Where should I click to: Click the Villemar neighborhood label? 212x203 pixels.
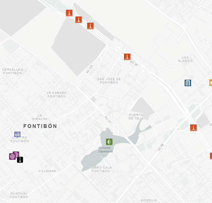click(47, 171)
